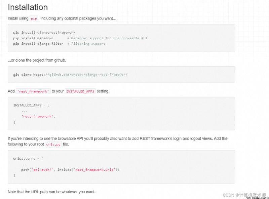Click the 'rest_framework' inline code tag

[x=33, y=91]
